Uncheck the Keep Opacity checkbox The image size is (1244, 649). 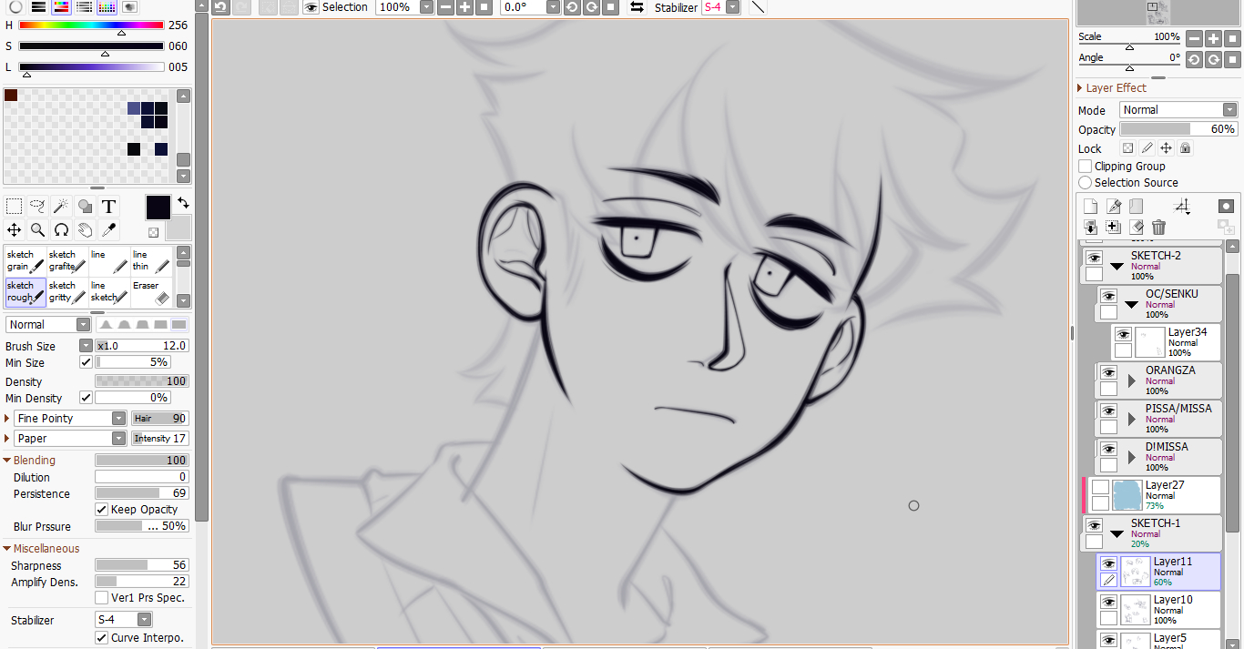(102, 510)
